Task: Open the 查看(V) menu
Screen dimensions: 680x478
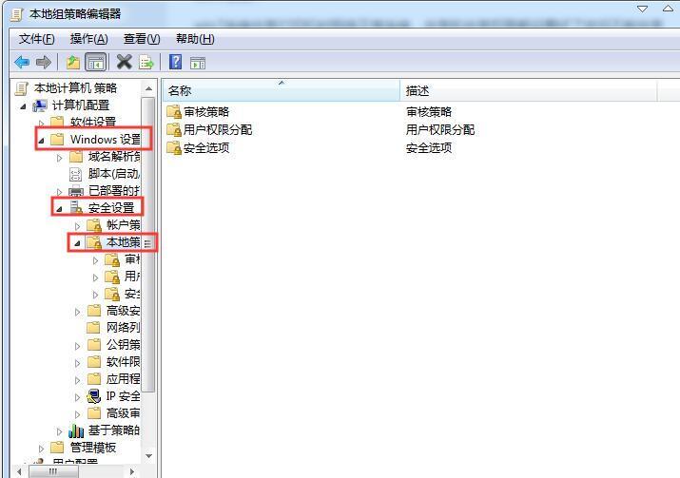Action: 142,39
